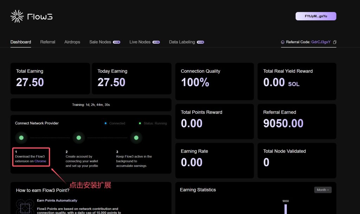Click the 'Earn Points Automatically' title
360x214 pixels.
point(57,200)
